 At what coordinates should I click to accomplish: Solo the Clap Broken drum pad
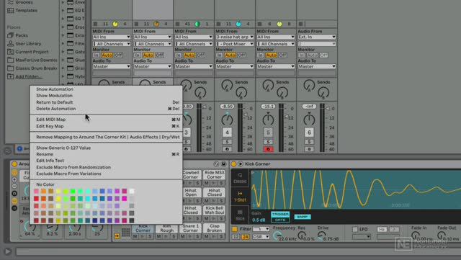point(221,236)
